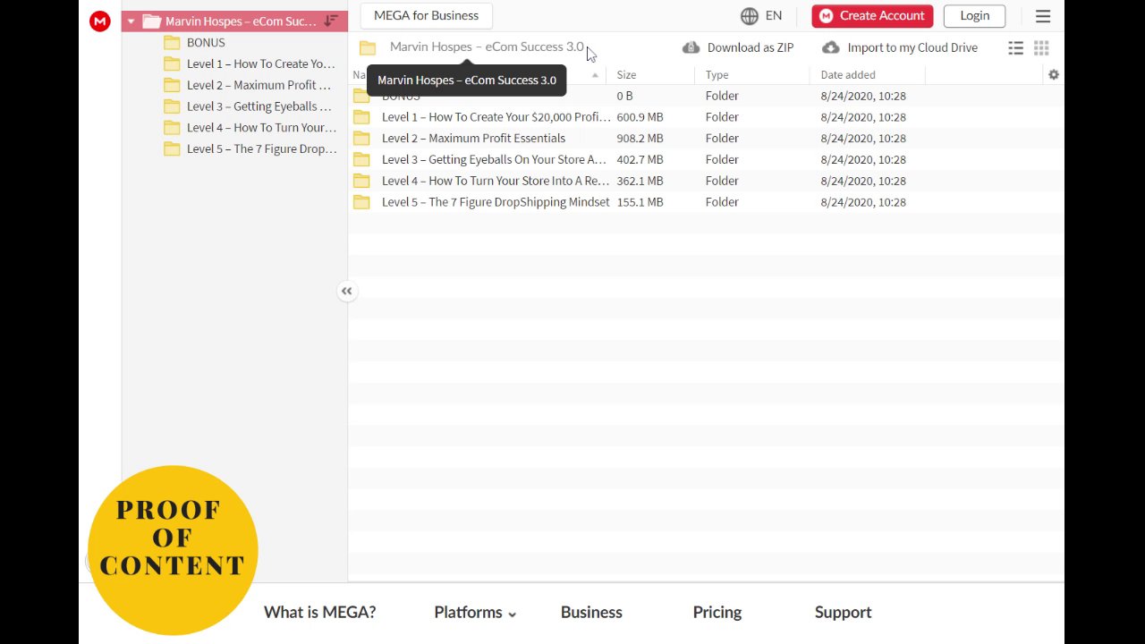
Task: Select Level 3 folder in the left tree
Action: tap(259, 106)
